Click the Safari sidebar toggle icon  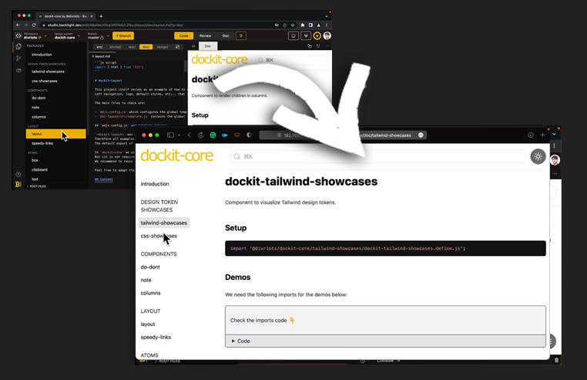(172, 135)
